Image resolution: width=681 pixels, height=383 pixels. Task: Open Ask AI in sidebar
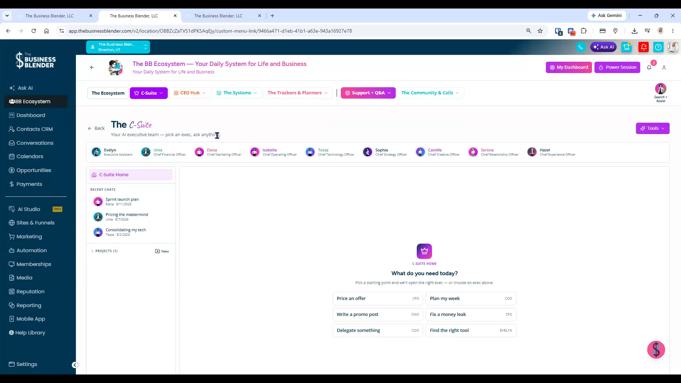tap(25, 88)
